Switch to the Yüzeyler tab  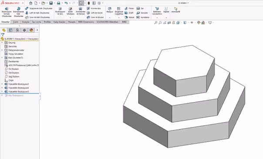click(x=26, y=22)
